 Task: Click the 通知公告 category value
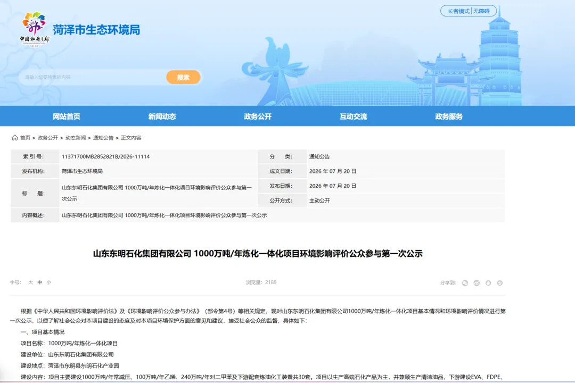[319, 156]
